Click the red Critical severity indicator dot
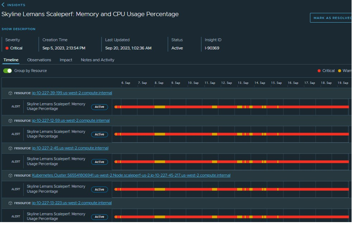 [x=7, y=48]
